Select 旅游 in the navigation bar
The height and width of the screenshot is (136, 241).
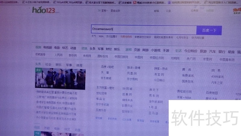point(203,51)
